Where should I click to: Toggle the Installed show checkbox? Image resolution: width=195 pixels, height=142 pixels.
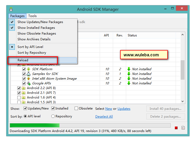53,108
